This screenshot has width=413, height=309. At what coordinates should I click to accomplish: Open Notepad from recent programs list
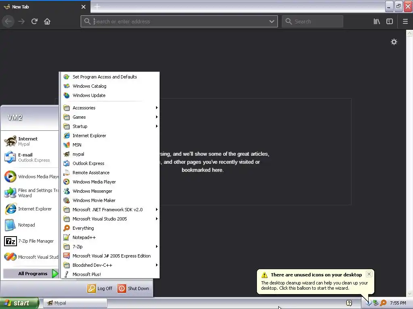29,225
